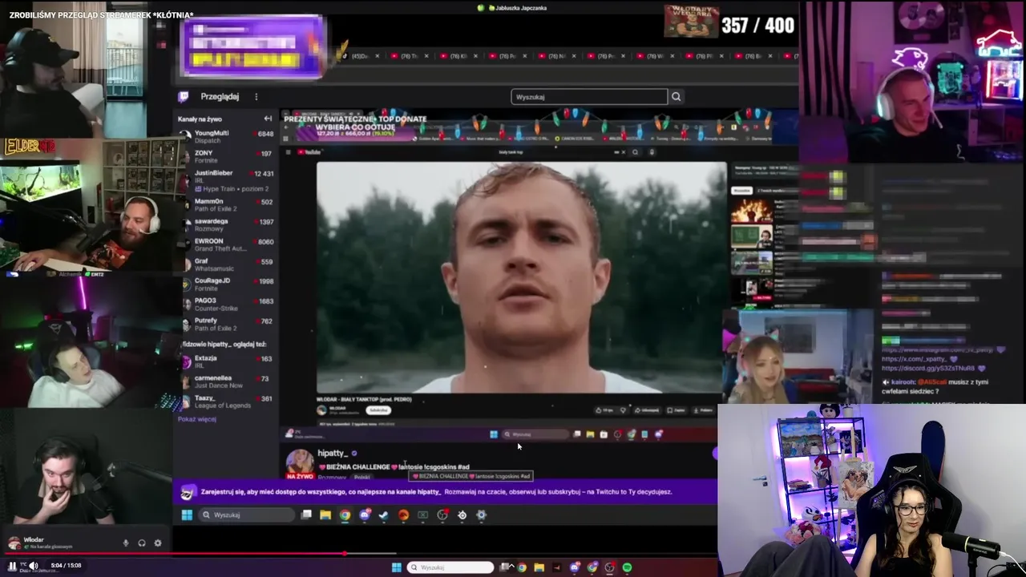This screenshot has width=1026, height=577.
Task: Collapse the Kanały na żywo sidebar
Action: pyautogui.click(x=268, y=119)
